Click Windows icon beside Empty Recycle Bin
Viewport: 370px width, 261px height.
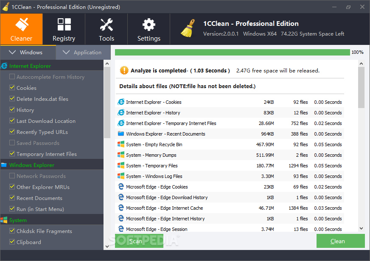(121, 144)
